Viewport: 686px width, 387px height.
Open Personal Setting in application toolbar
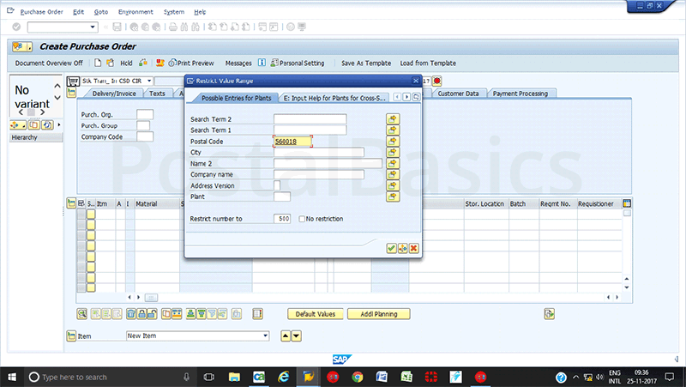[x=296, y=63]
